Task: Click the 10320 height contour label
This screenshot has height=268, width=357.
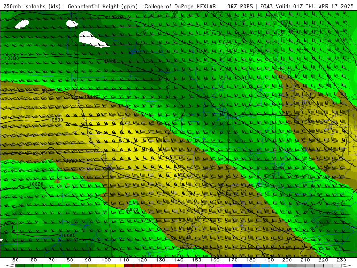Action: coord(116,17)
